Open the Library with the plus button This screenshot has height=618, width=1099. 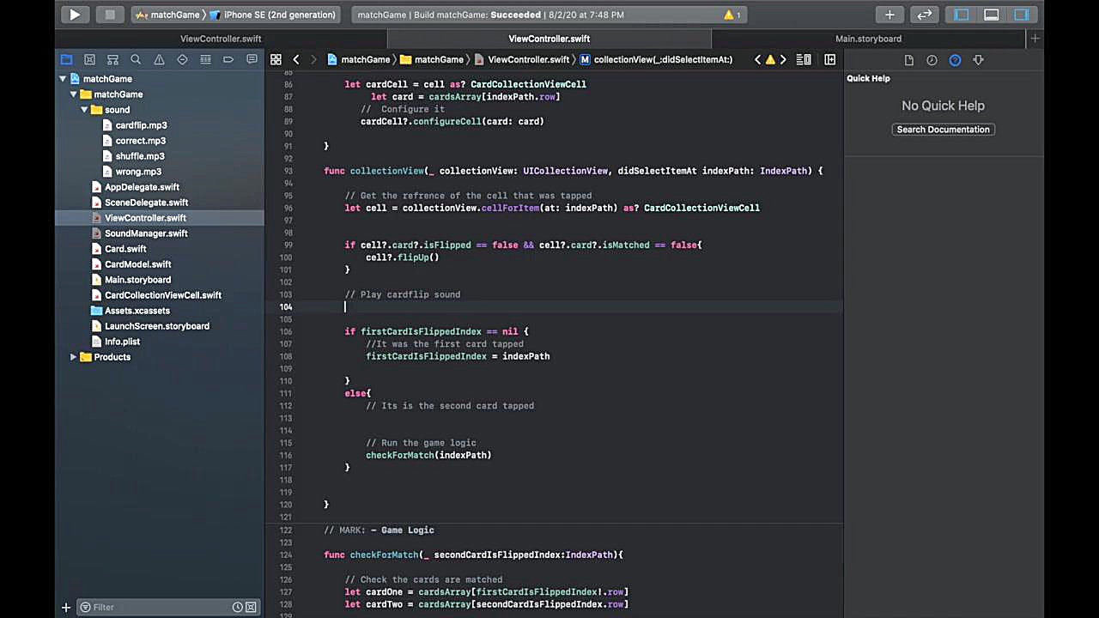point(890,15)
